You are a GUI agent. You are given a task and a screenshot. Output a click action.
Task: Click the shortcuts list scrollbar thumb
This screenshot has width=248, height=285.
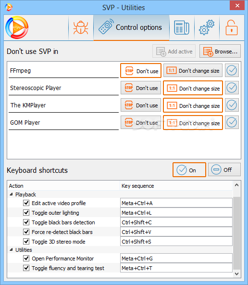236,233
